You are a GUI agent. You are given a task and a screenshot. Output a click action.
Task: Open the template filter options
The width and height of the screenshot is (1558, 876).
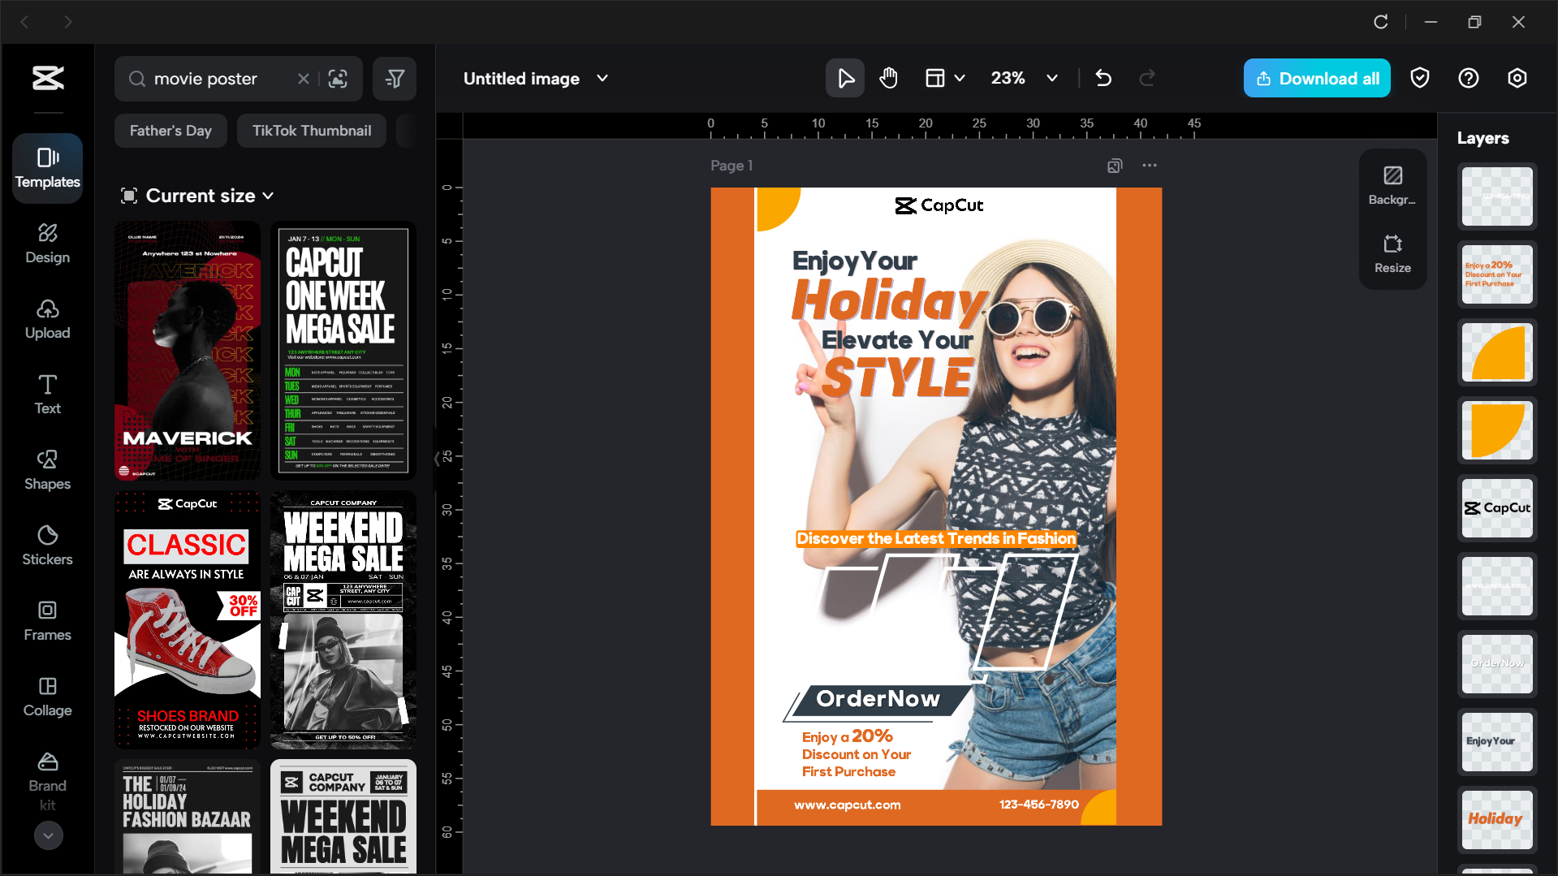pos(394,78)
